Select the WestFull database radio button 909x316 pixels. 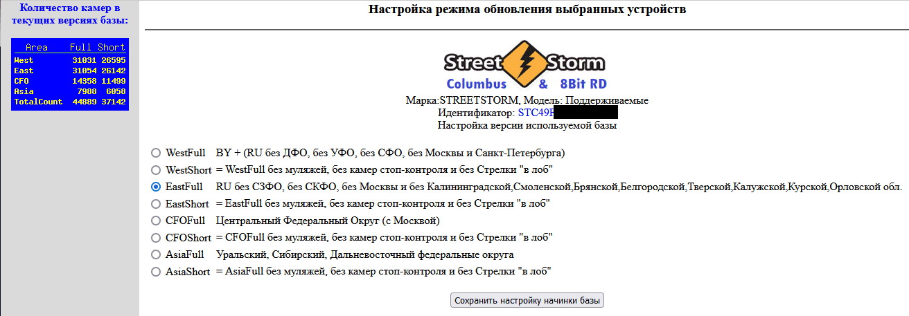tap(156, 153)
